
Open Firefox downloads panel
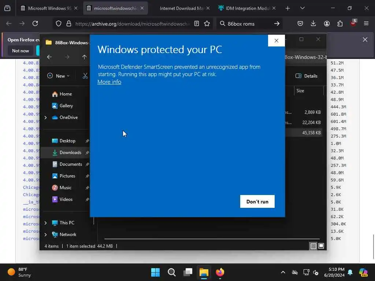pos(313,24)
